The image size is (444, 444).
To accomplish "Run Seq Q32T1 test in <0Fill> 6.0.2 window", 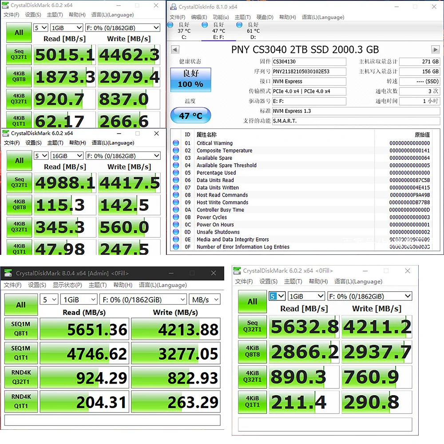I will coord(252,326).
